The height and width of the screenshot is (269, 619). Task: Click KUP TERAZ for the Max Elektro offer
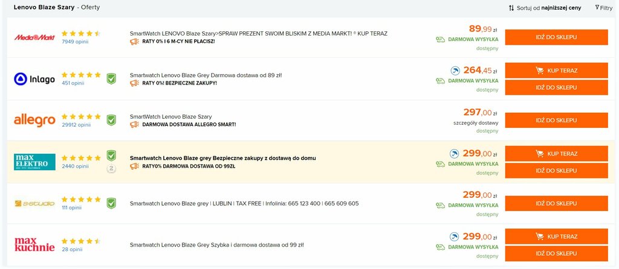[556, 154]
